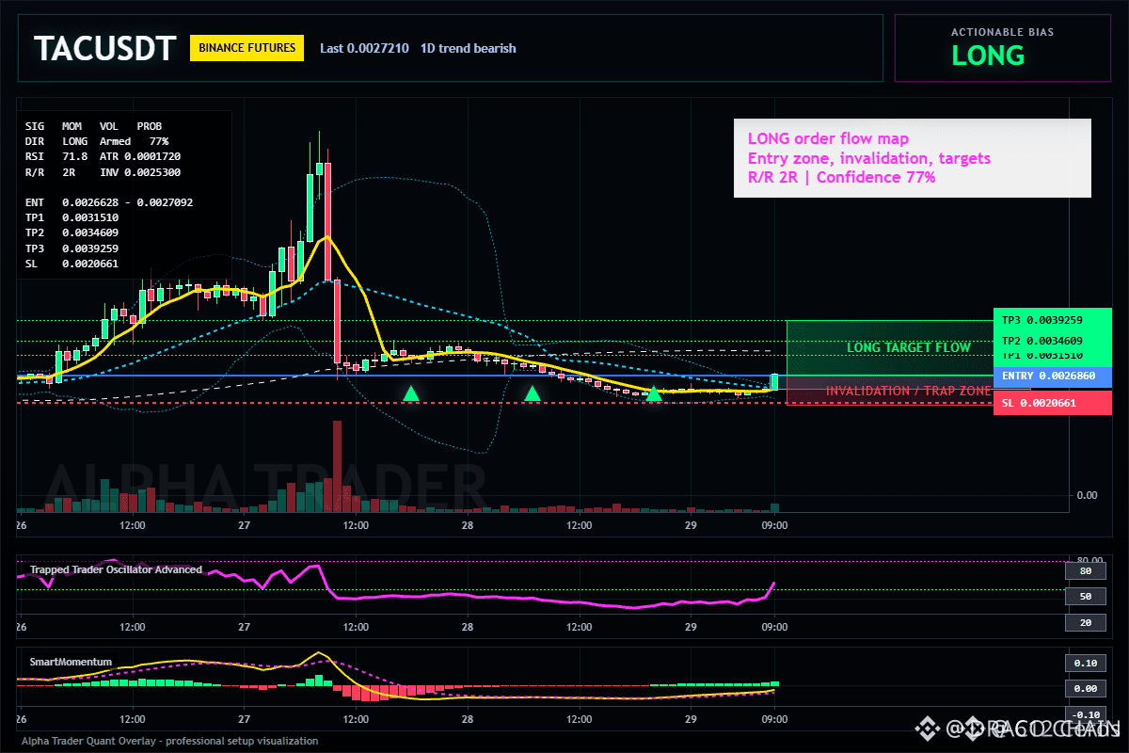Select the Last 0.0027210 price text
Screen dimensions: 1129x753
tap(364, 48)
